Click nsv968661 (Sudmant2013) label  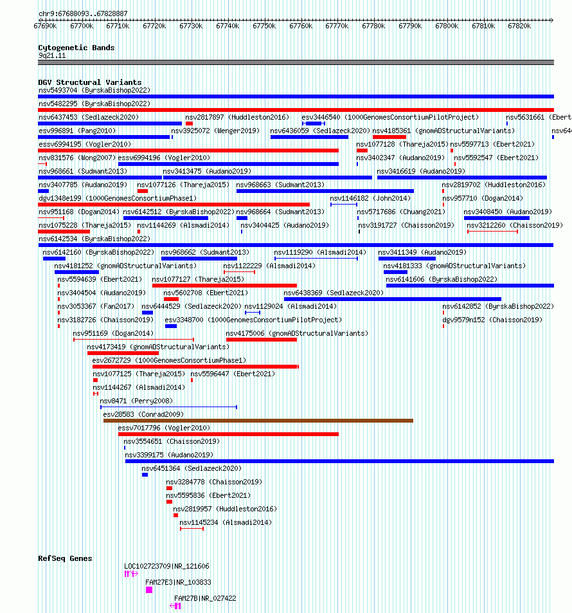click(x=83, y=171)
